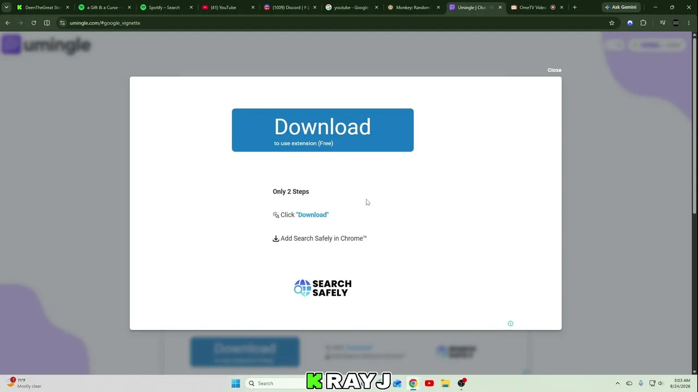Go forward to the next page
The image size is (698, 392).
[21, 23]
